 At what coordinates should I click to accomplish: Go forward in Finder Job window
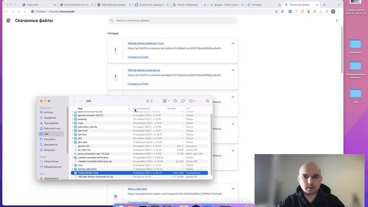tap(81, 101)
